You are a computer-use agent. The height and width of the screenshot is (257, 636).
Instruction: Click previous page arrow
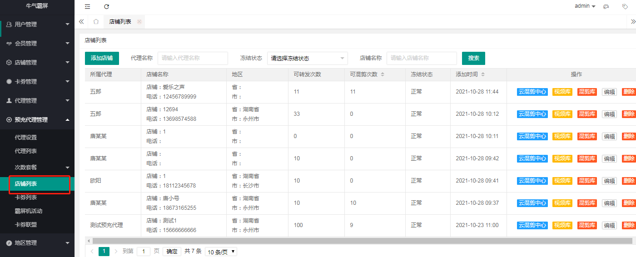[x=92, y=251]
